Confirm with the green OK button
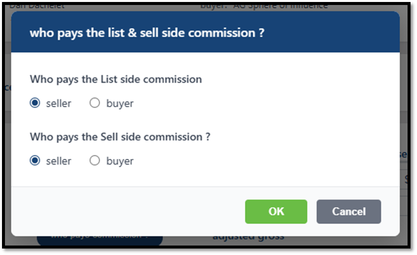Screen dimensions: 417x255 (276, 212)
